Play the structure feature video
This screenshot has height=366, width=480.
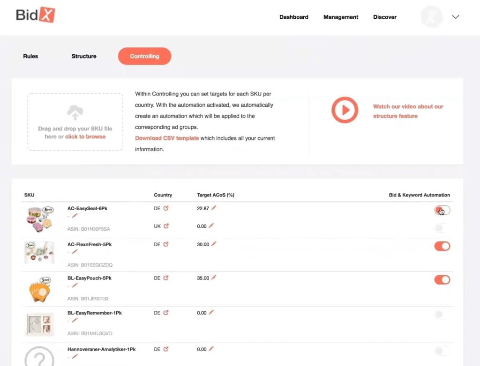click(x=345, y=110)
